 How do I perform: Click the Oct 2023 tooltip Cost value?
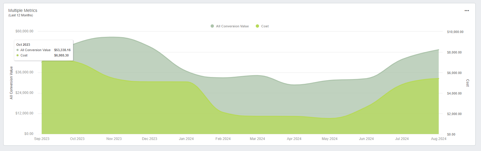pos(61,55)
